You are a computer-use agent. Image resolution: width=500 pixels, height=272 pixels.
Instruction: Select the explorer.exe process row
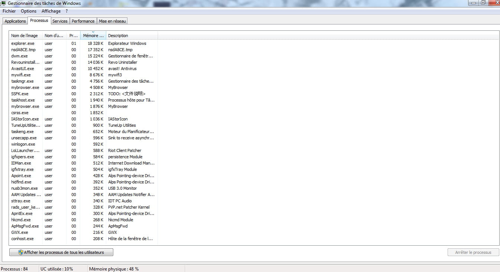tap(84, 43)
